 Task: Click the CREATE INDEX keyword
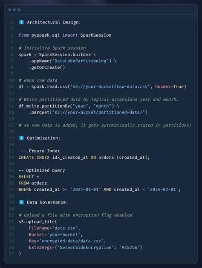point(34,157)
